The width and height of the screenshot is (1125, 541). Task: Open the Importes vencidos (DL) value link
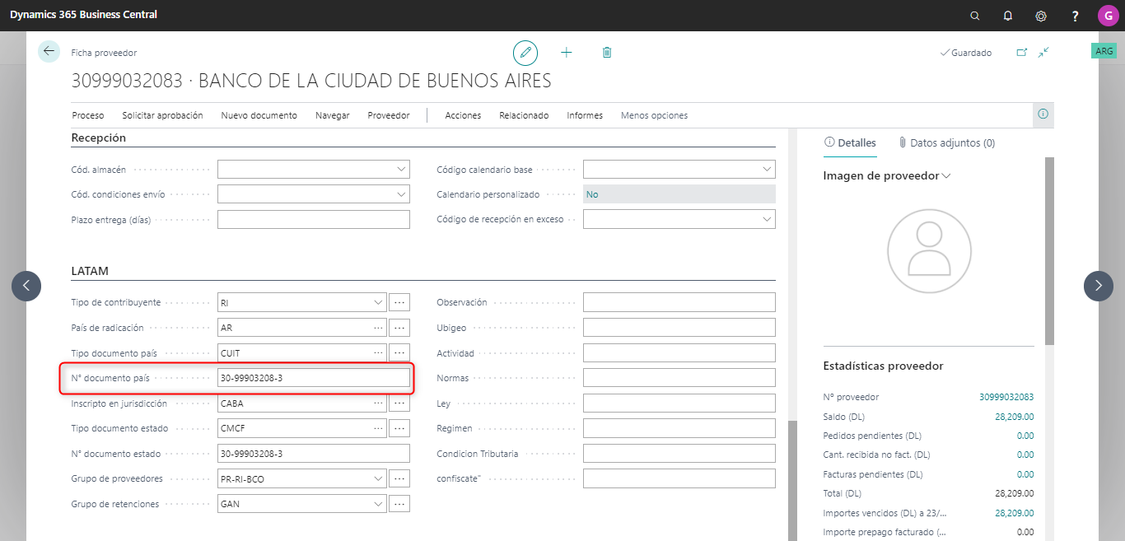1014,513
